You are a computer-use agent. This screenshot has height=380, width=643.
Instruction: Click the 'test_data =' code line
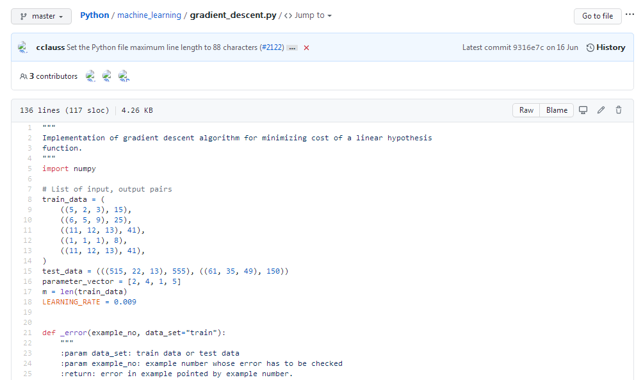tap(165, 271)
